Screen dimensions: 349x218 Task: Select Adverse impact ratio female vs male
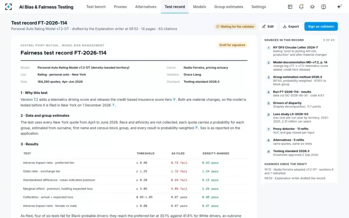point(134,206)
